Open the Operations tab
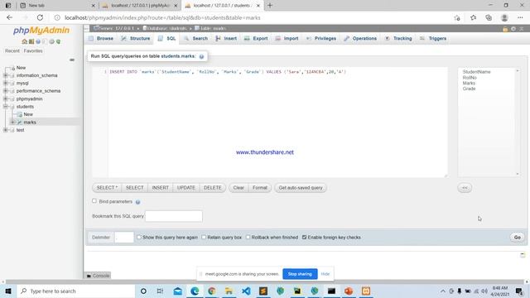Viewport: 530px width, 298px height. point(360,39)
